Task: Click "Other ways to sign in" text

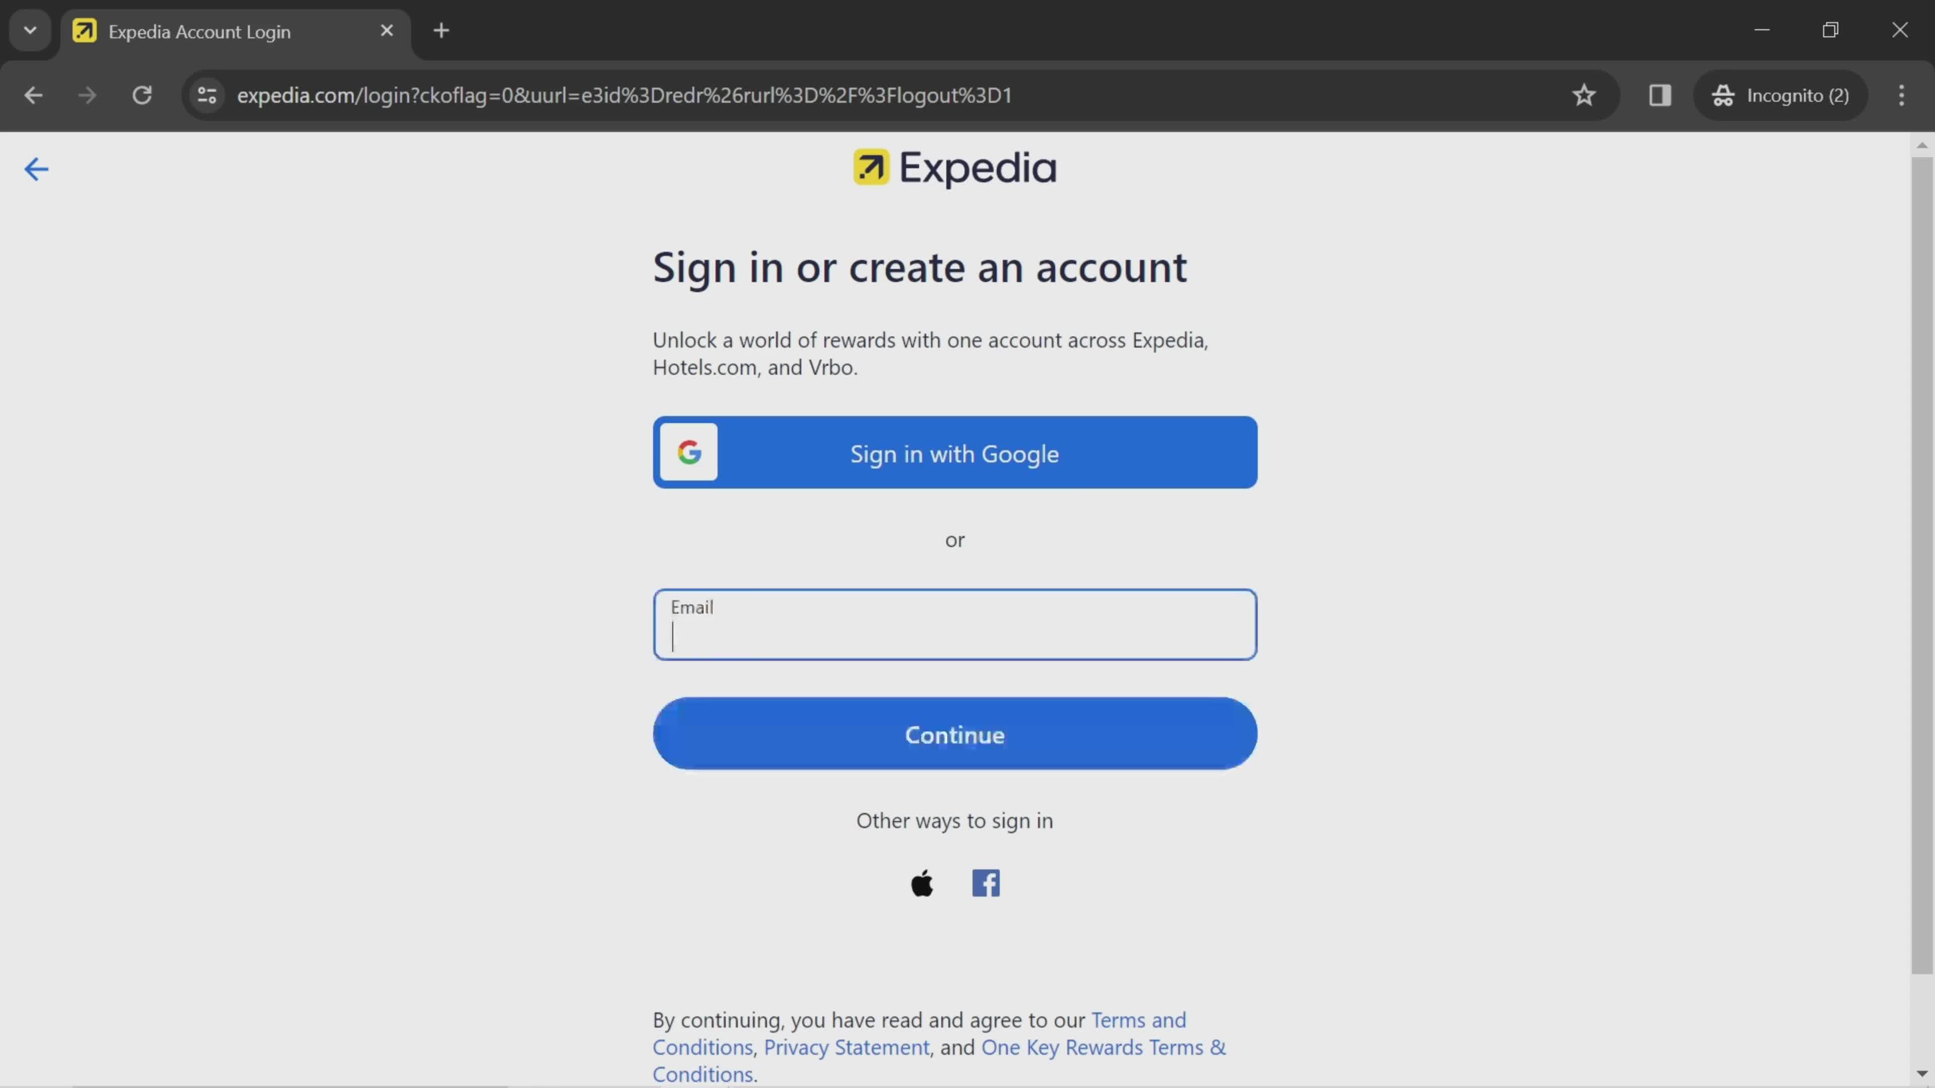Action: (955, 821)
